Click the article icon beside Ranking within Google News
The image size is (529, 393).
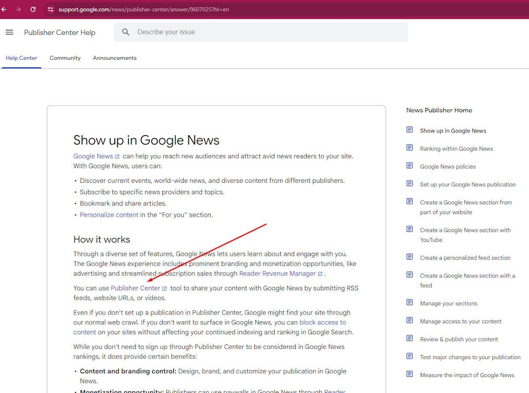(410, 148)
